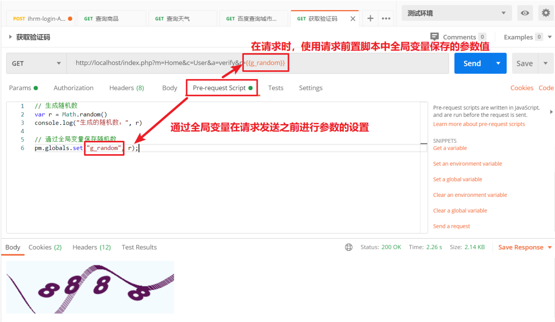
Task: Switch to the Tests tab
Action: tap(275, 88)
